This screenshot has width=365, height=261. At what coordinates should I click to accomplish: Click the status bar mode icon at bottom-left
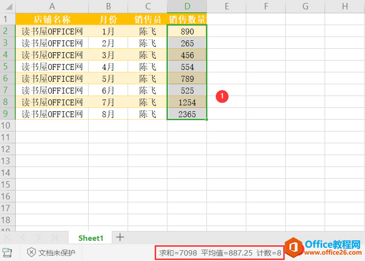pos(7,253)
